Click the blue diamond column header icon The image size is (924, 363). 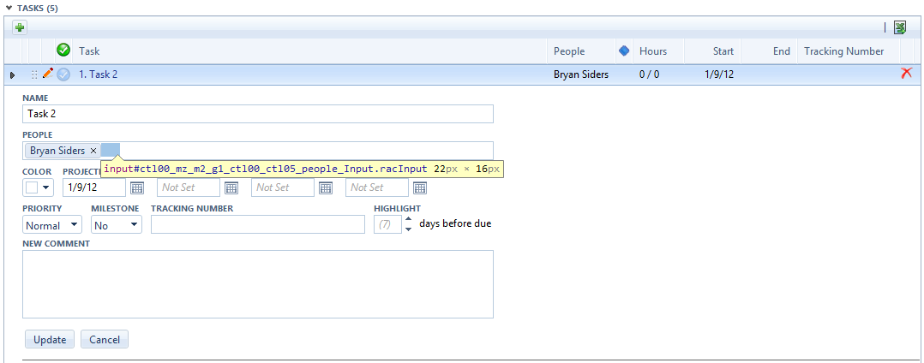point(624,51)
